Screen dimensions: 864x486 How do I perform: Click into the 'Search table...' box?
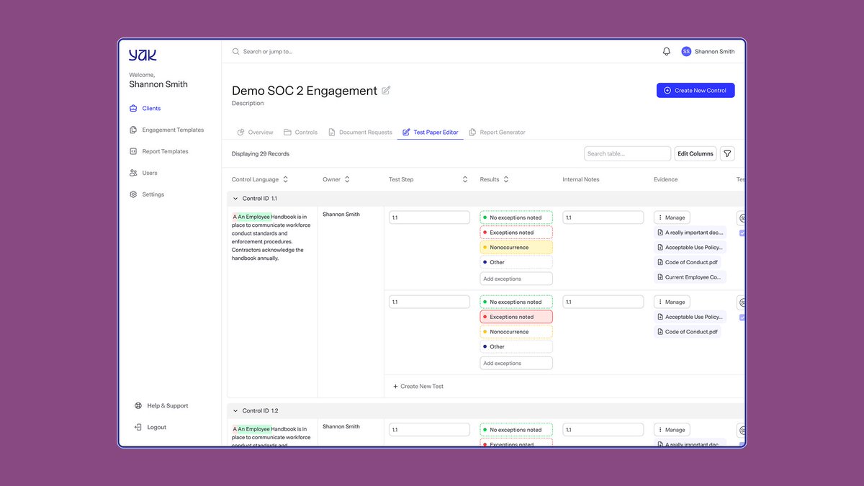point(627,153)
